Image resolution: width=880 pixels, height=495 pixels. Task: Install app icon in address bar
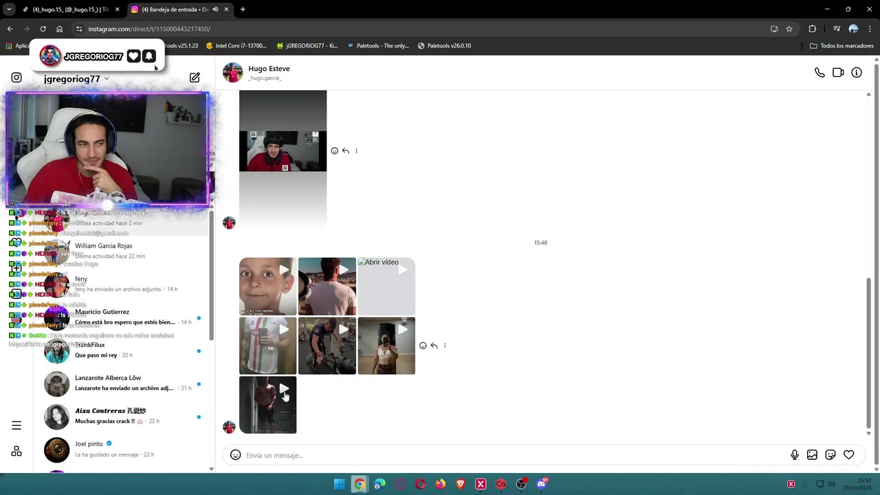point(774,29)
